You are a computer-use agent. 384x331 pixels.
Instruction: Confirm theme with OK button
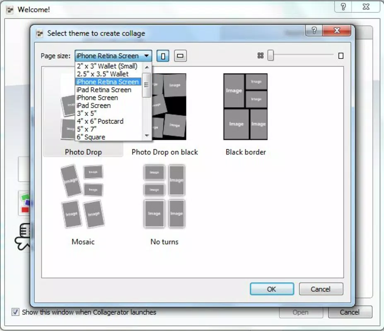pyautogui.click(x=272, y=289)
